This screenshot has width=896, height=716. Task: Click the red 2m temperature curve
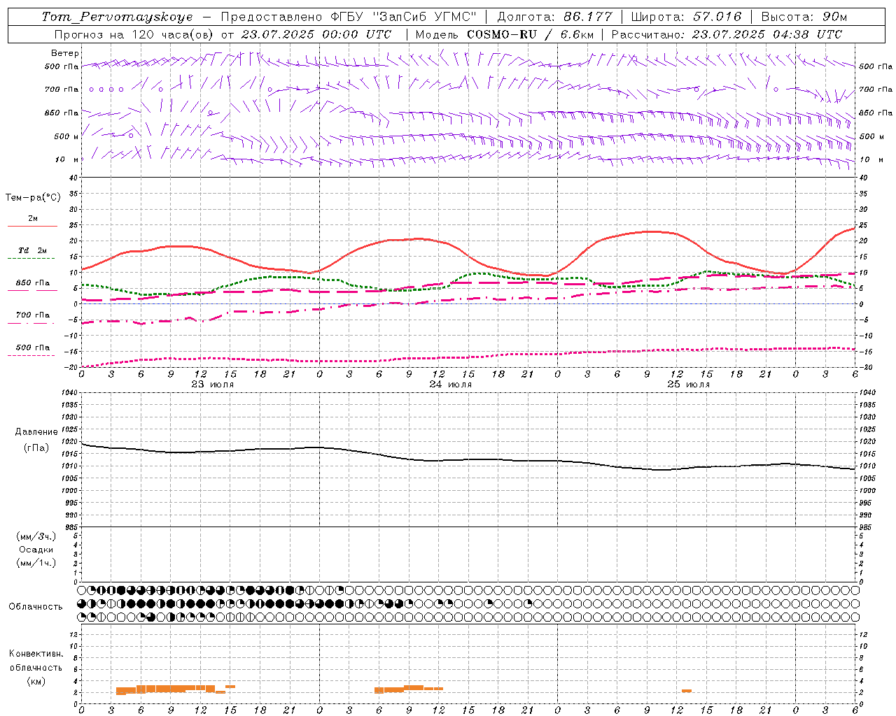(x=420, y=239)
